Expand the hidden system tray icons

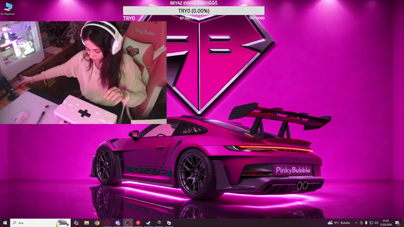click(x=356, y=223)
